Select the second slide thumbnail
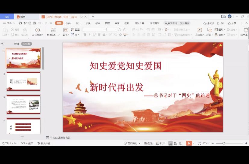The width and height of the screenshot is (249, 164). coord(23,81)
